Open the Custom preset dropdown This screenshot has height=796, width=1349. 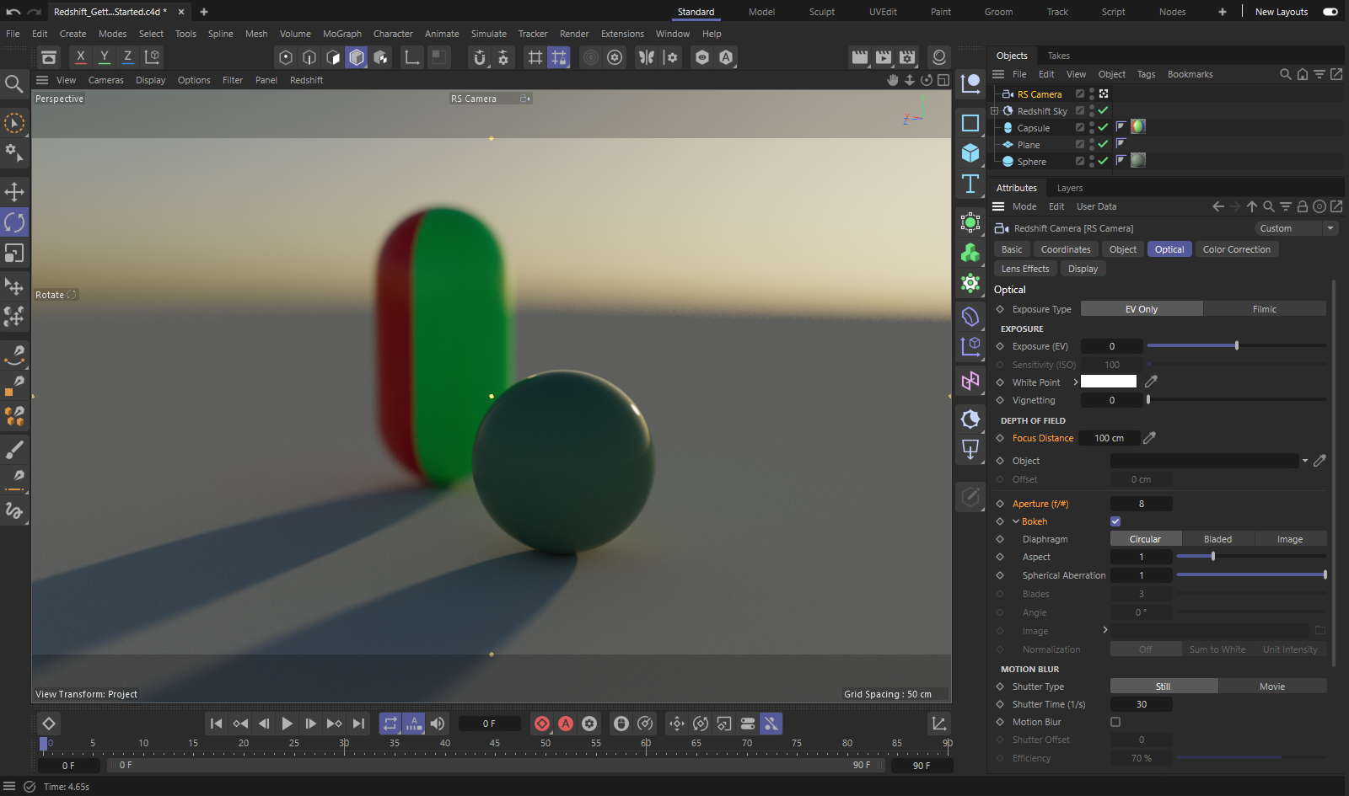click(x=1296, y=228)
